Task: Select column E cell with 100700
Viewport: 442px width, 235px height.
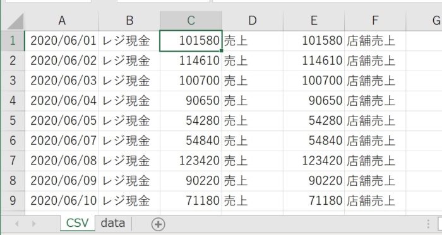Action: (x=314, y=81)
